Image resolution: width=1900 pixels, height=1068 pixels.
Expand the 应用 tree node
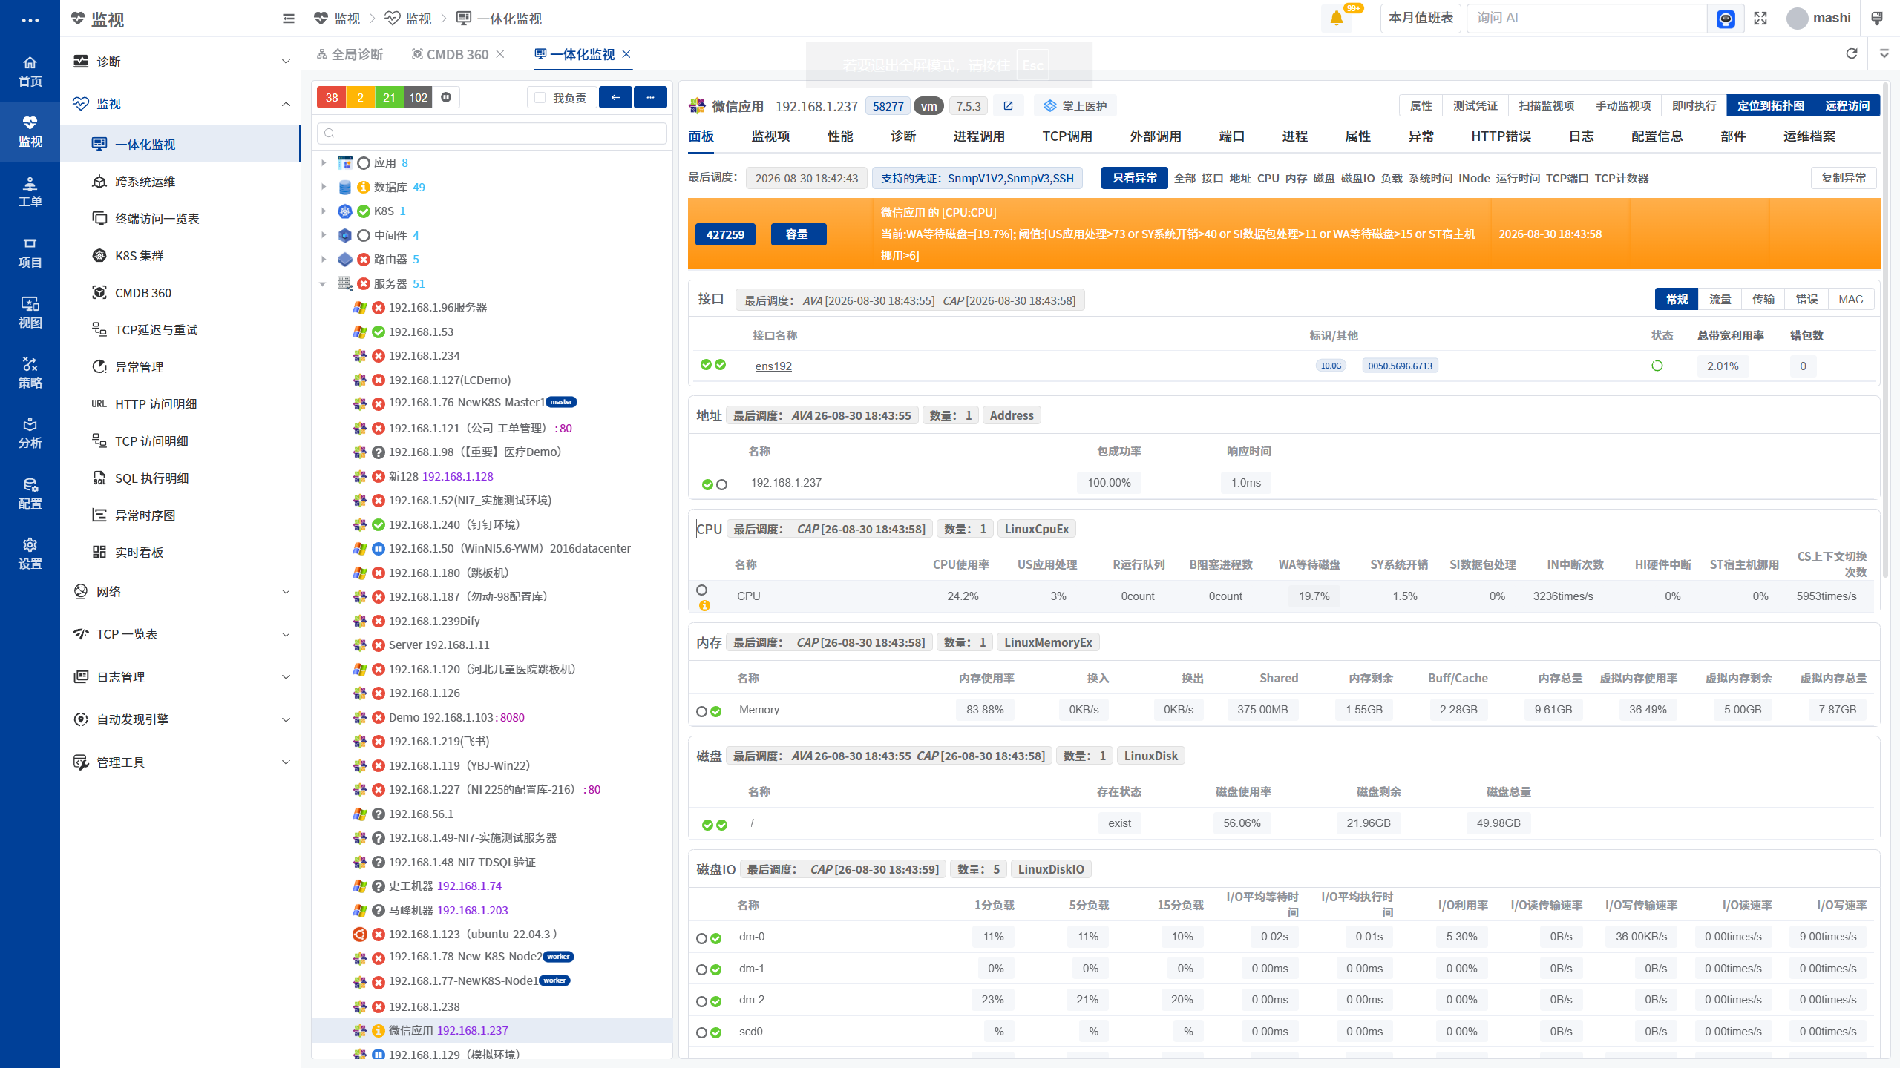[x=324, y=162]
